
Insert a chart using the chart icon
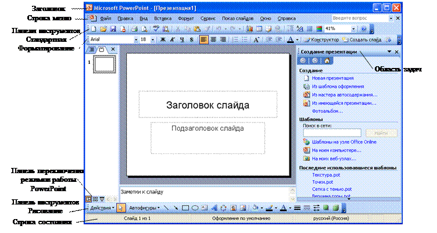click(x=249, y=28)
